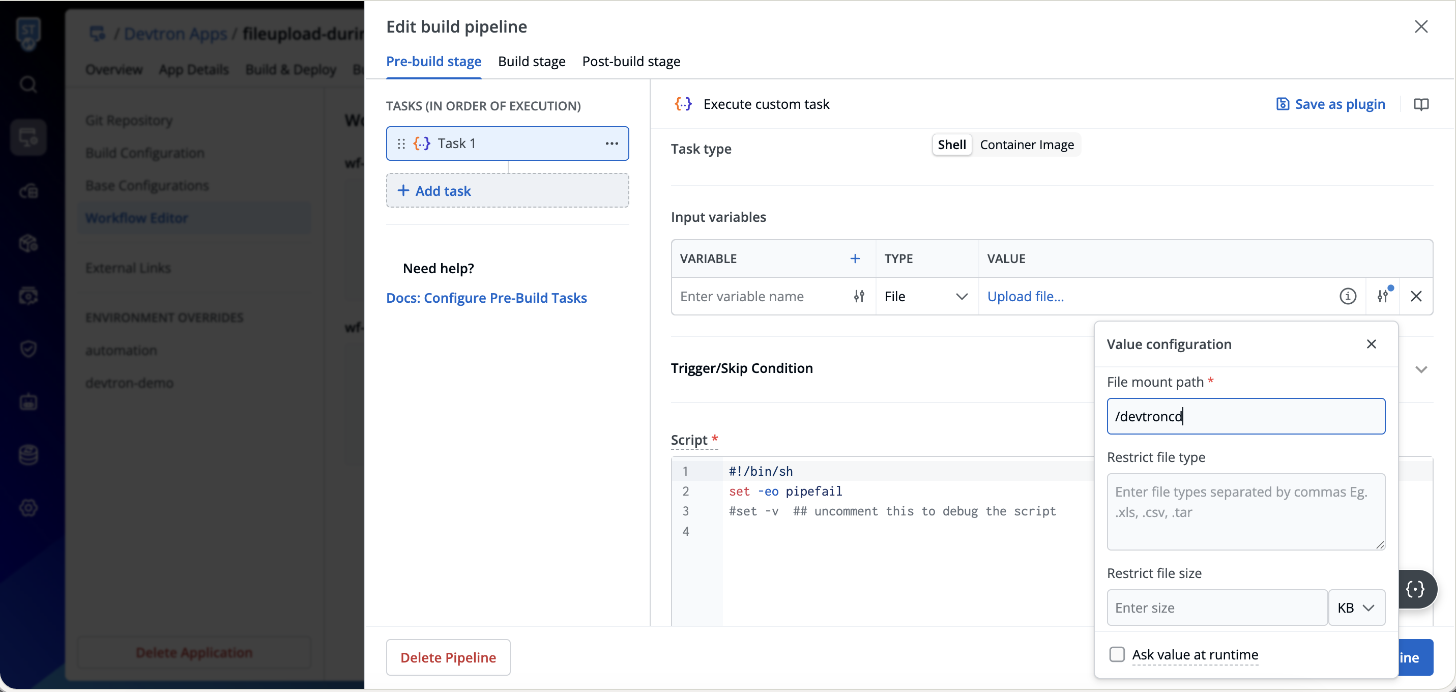Image resolution: width=1456 pixels, height=692 pixels.
Task: Open the Post-build stage tab
Action: [x=631, y=61]
